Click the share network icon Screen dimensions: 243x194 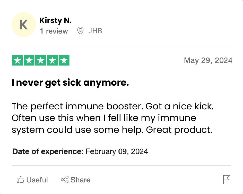click(x=64, y=180)
